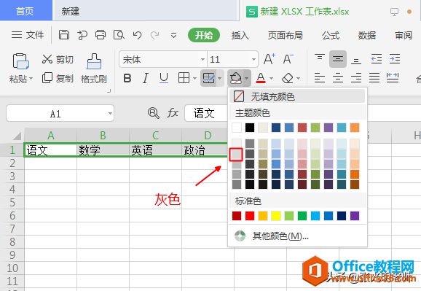The image size is (421, 291).
Task: Pick the orange theme color swatch
Action: click(x=355, y=128)
